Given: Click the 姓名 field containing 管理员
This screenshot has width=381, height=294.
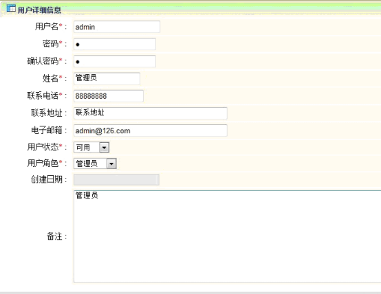Looking at the screenshot, I should tap(107, 78).
